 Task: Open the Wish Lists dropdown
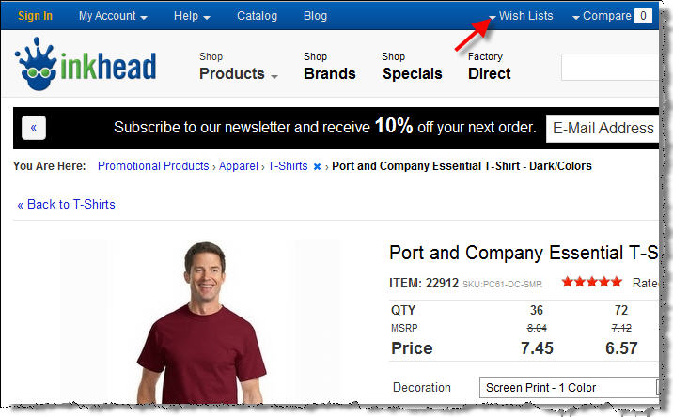pyautogui.click(x=521, y=16)
